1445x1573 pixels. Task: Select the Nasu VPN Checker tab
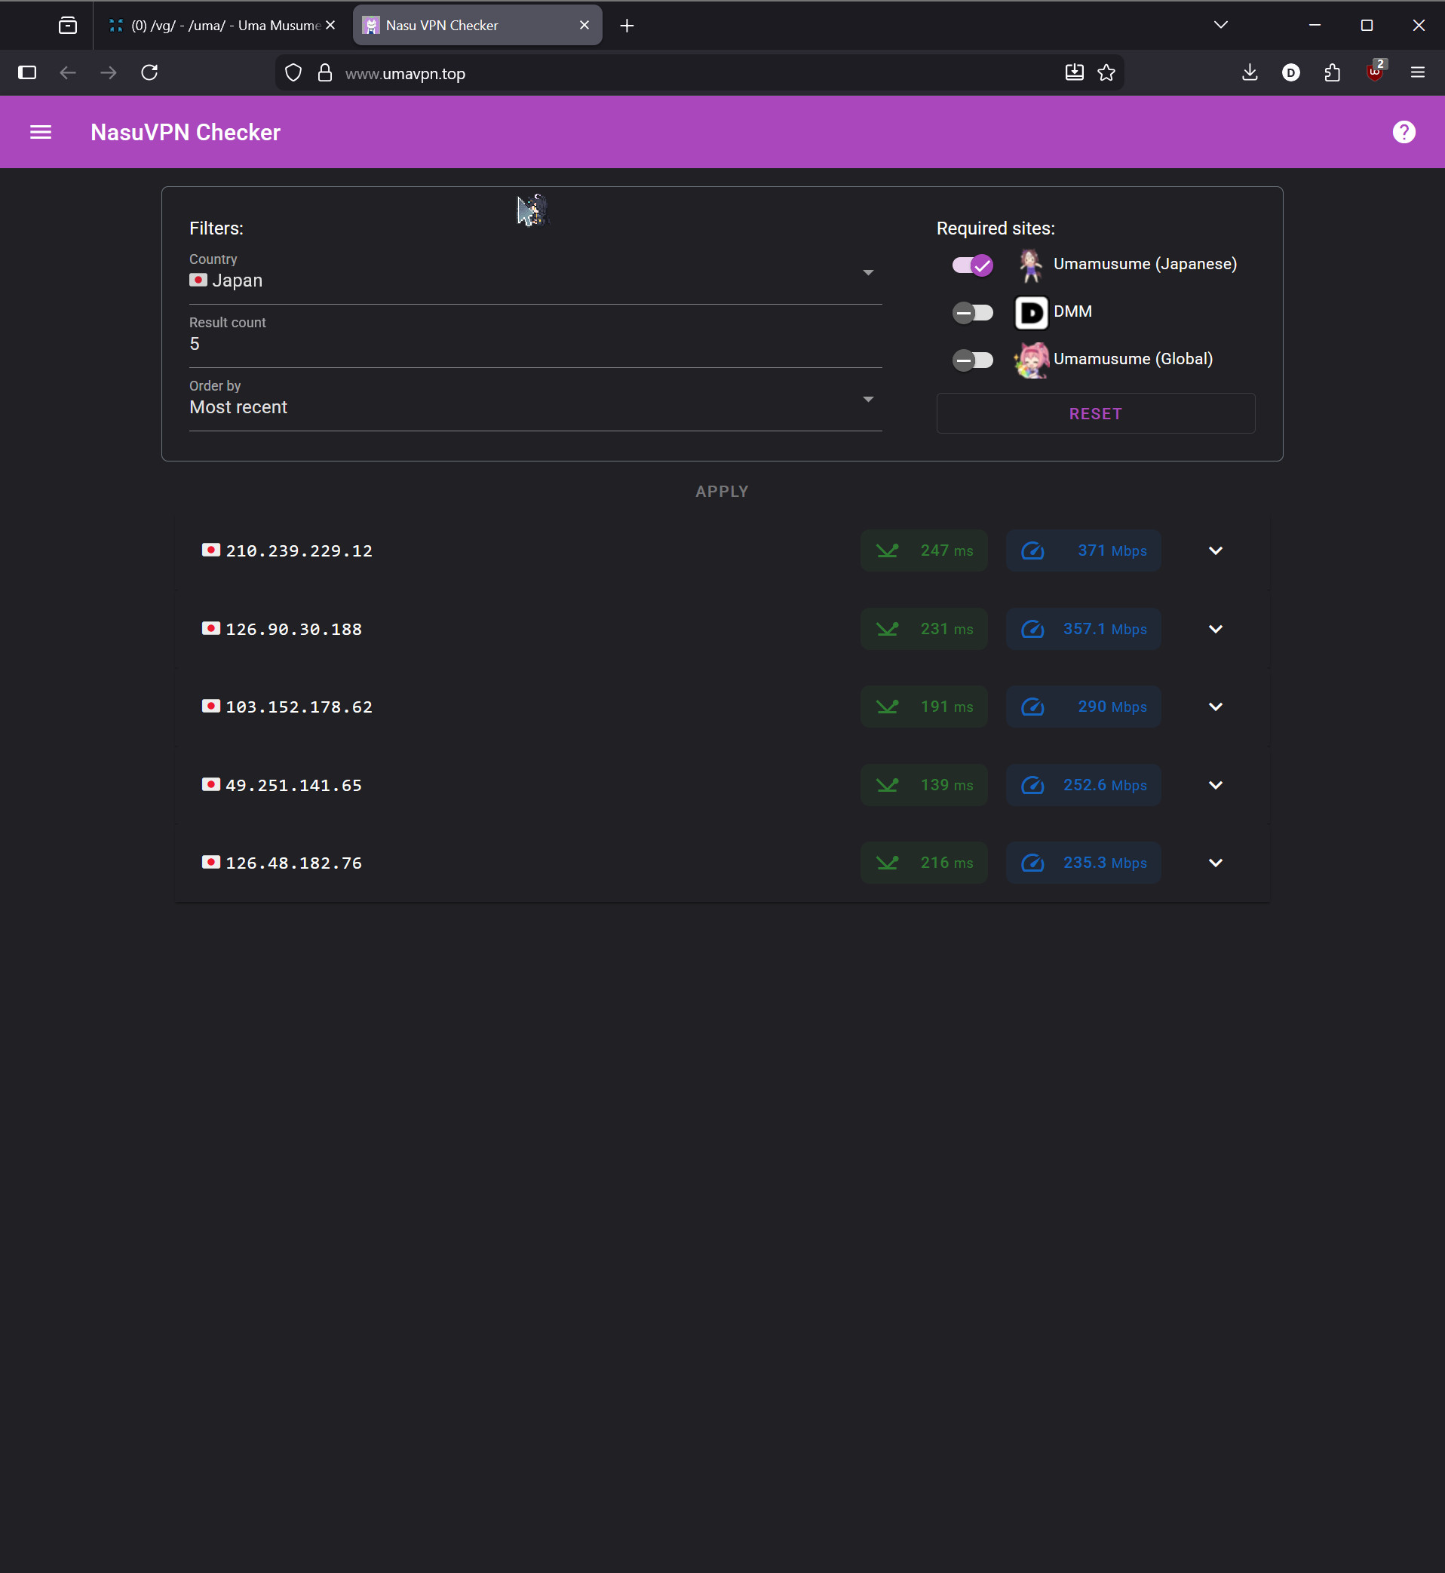coord(477,26)
